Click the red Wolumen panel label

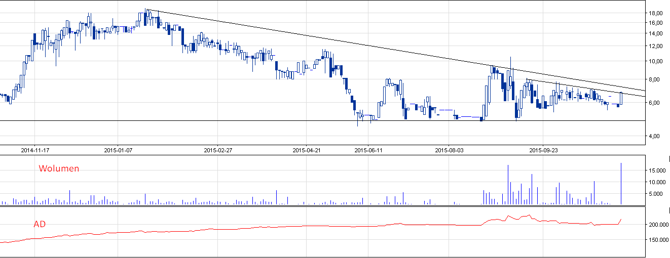[x=59, y=169]
